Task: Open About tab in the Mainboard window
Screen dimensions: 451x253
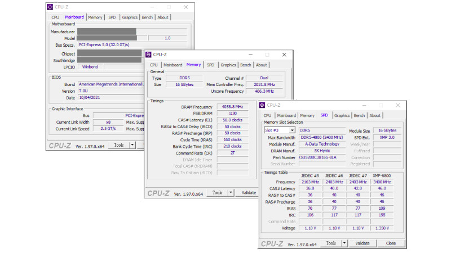Action: [163, 17]
